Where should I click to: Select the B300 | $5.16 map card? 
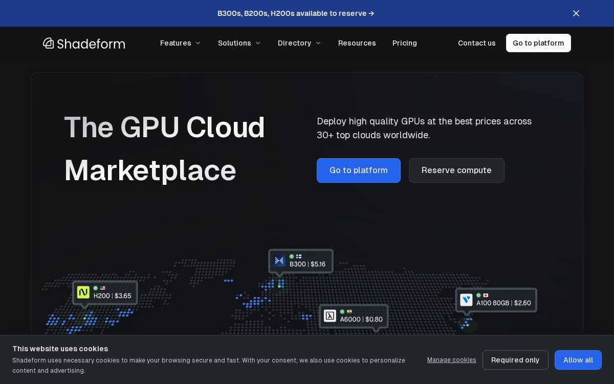(301, 261)
